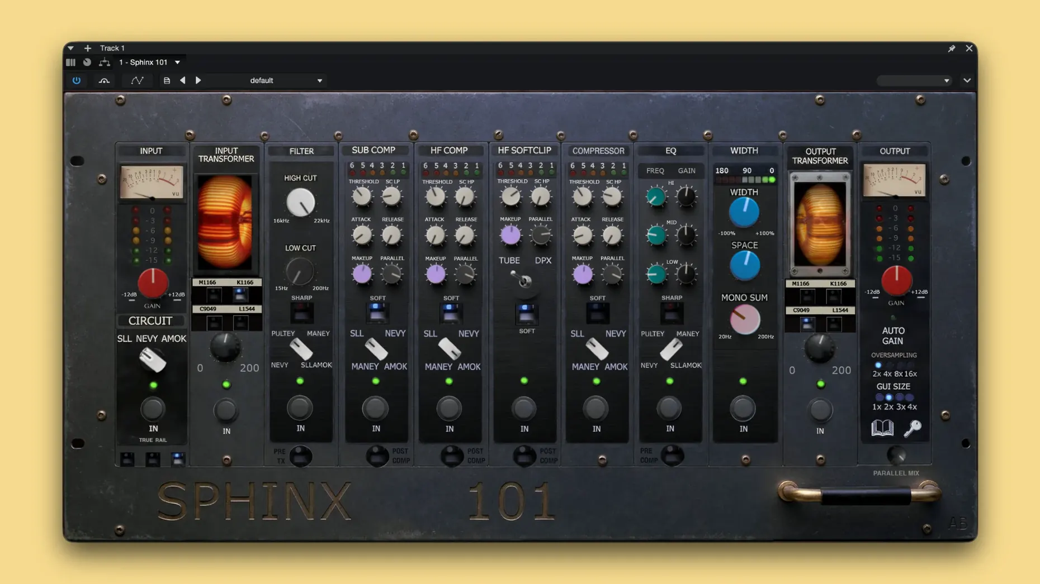1040x584 pixels.
Task: Toggle the Filter SHARP switch
Action: [x=302, y=313]
